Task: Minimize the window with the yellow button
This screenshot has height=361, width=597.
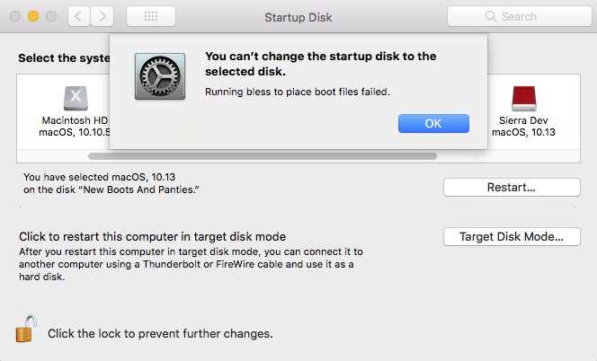Action: click(x=33, y=16)
